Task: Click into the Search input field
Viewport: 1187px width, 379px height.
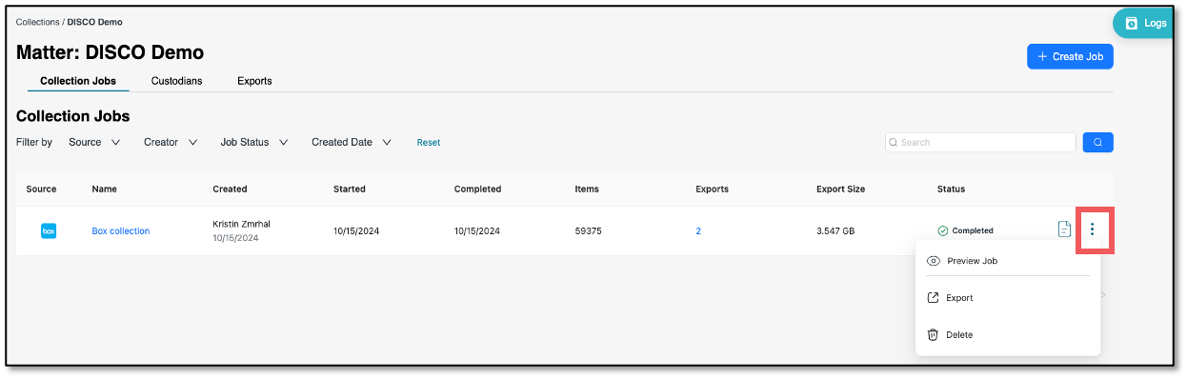Action: pos(980,142)
